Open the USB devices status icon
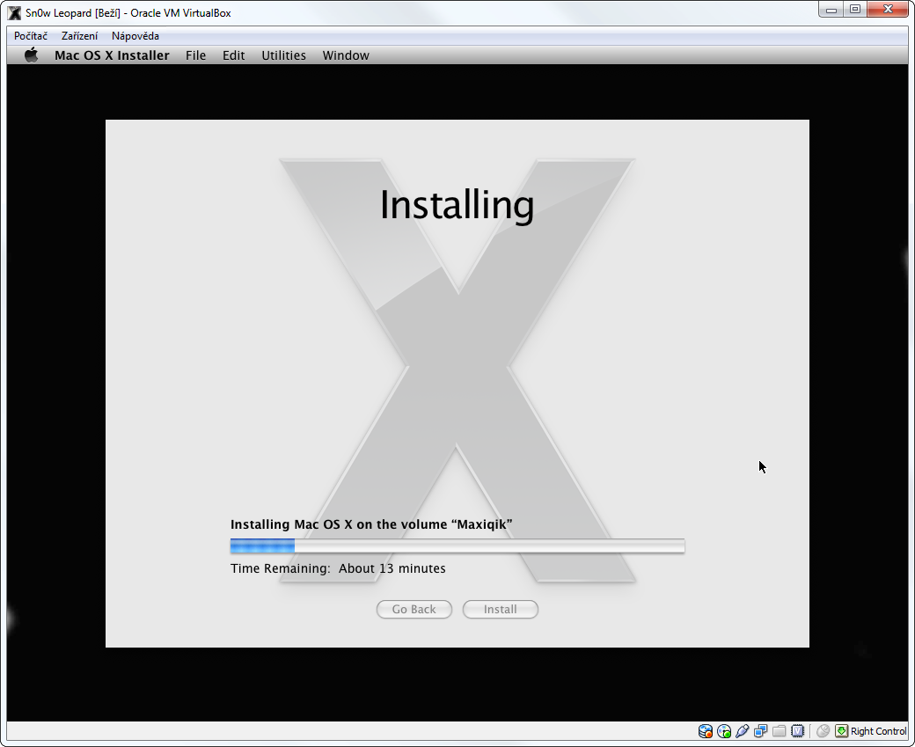This screenshot has height=747, width=915. pos(743,730)
